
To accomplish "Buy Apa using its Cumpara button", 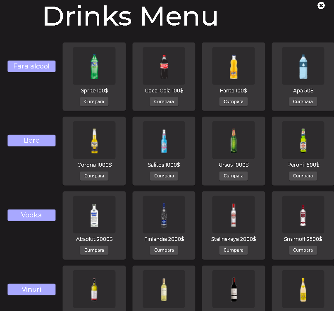I will tap(303, 101).
